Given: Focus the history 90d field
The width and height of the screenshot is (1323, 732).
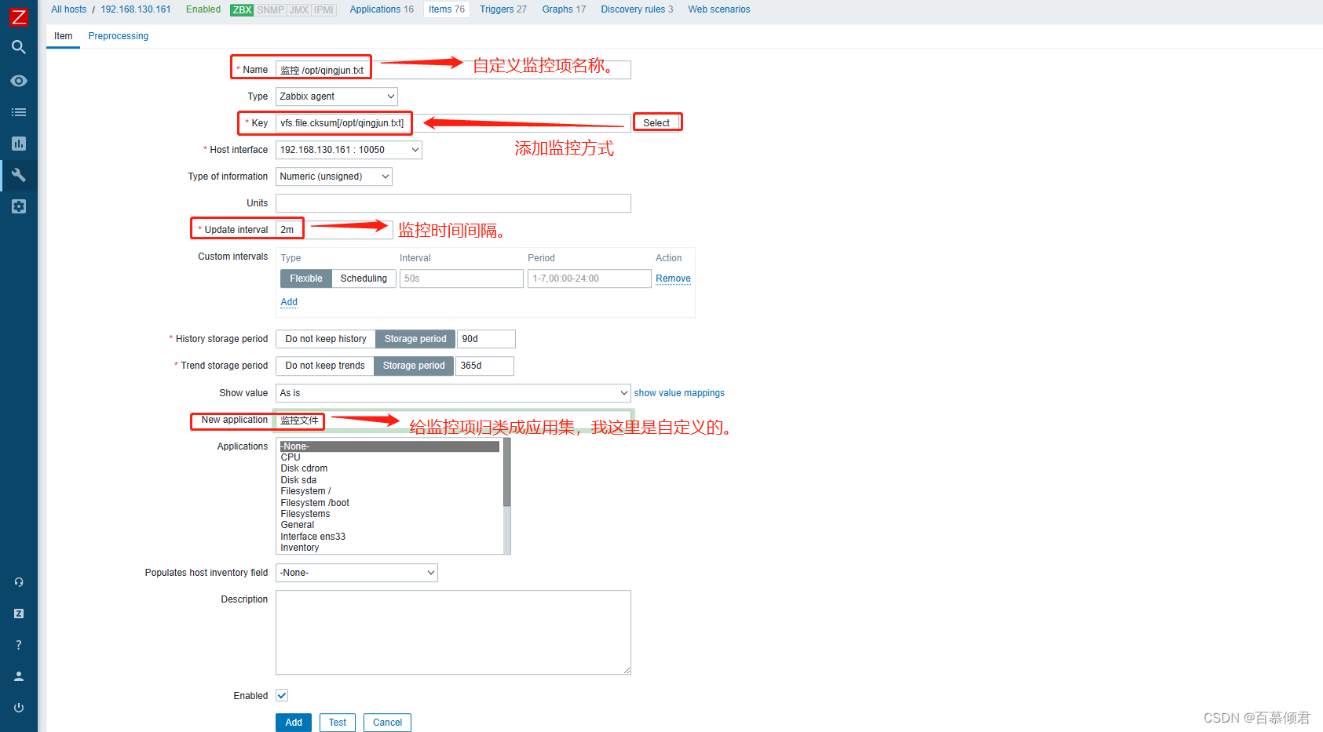Looking at the screenshot, I should pyautogui.click(x=486, y=339).
